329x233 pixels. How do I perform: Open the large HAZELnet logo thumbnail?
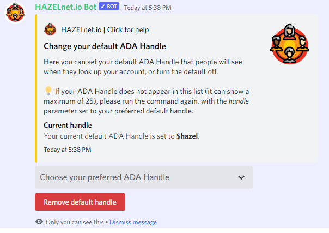pyautogui.click(x=289, y=44)
